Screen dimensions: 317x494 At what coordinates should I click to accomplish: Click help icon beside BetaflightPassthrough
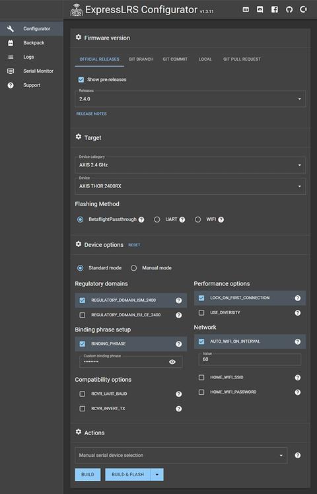[x=141, y=219]
